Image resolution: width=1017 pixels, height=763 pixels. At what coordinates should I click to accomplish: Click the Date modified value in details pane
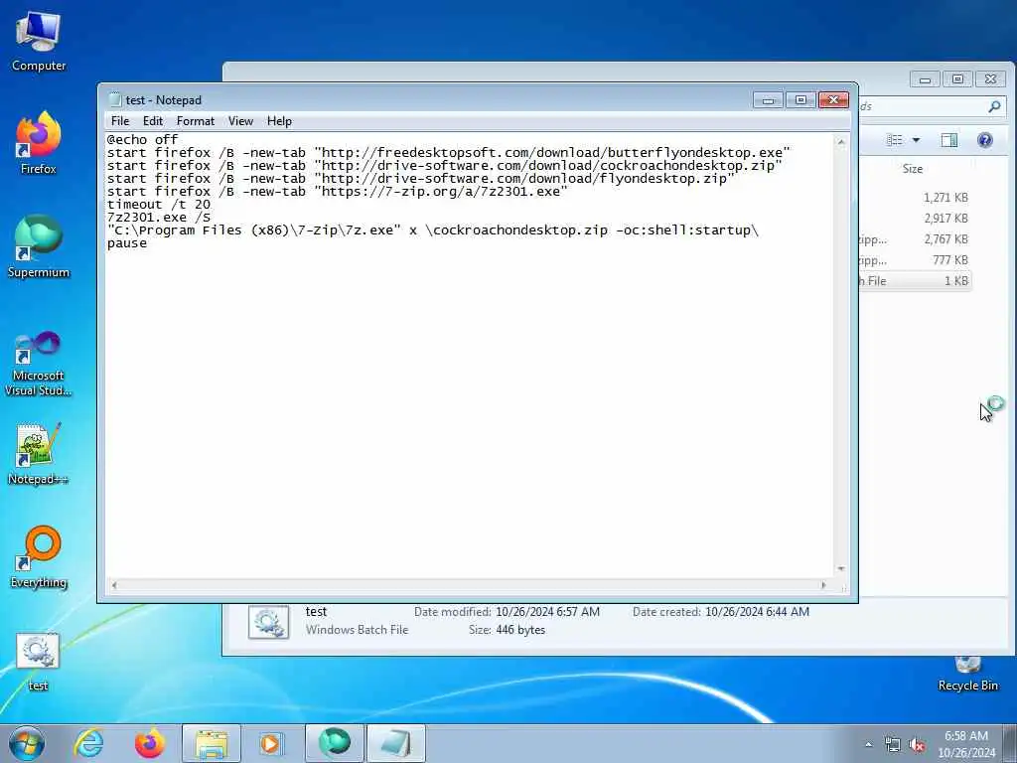tap(547, 612)
